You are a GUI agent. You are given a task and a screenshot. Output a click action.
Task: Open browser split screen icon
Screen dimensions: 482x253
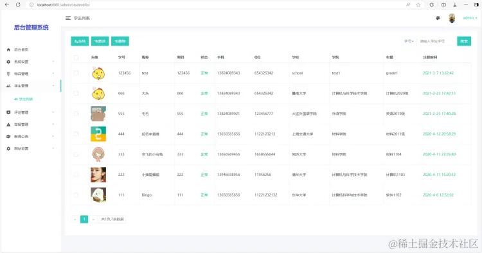tap(443, 5)
